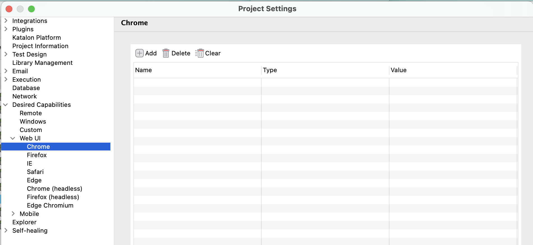
Task: Collapse the Web UI subtree
Action: [13, 138]
